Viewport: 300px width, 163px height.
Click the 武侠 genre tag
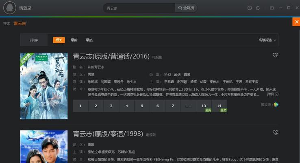pyautogui.click(x=177, y=75)
